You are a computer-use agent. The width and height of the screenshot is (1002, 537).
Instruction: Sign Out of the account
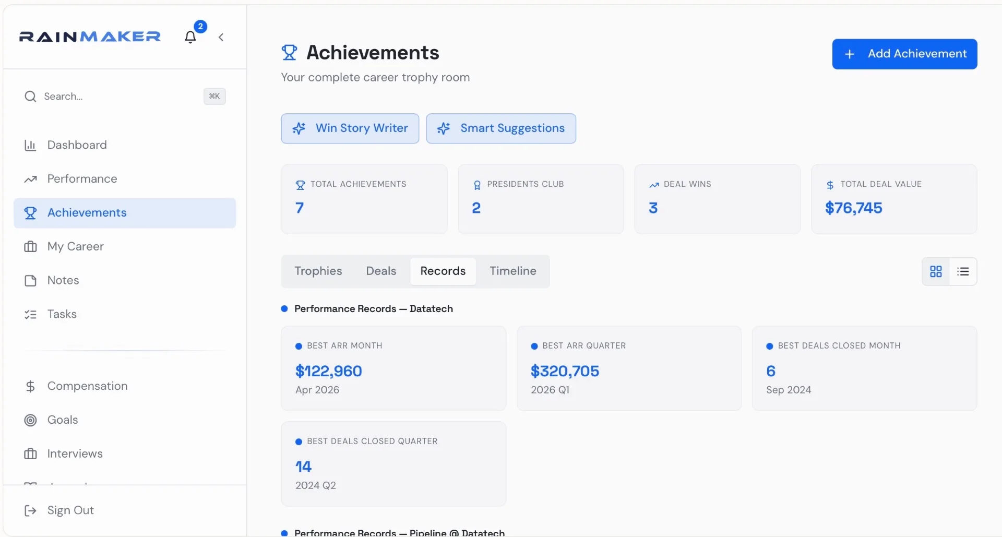click(x=125, y=510)
